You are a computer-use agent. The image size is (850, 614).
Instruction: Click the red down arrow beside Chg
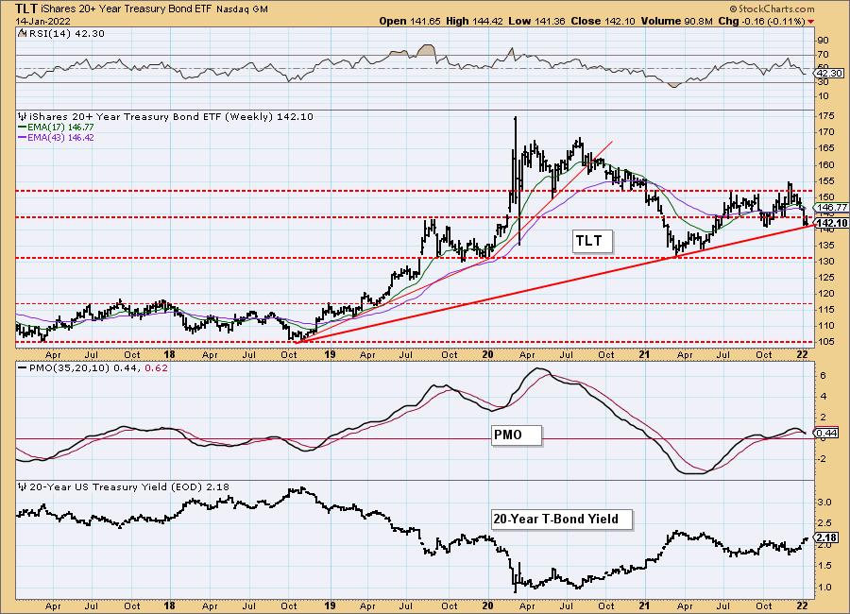(810, 22)
